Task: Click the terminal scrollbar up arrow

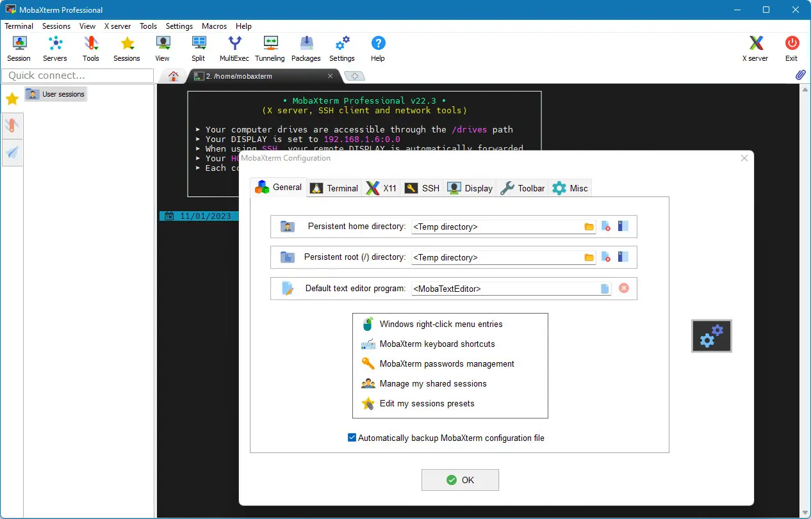Action: pos(806,90)
